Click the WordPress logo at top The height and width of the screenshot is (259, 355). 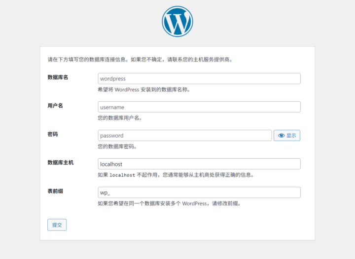177,22
